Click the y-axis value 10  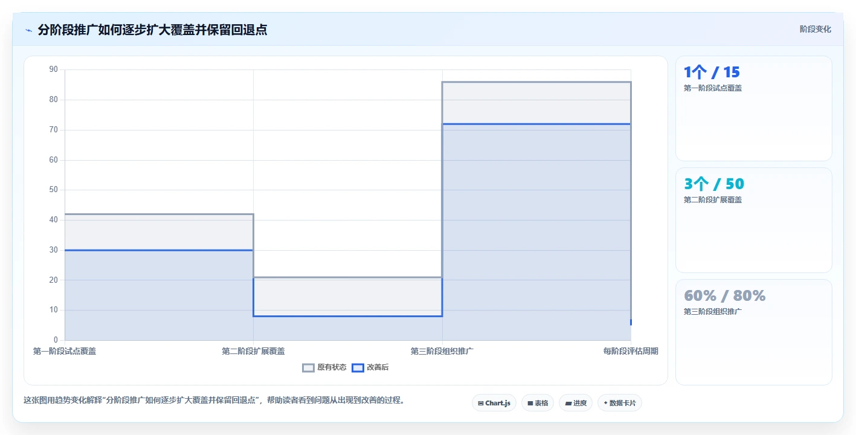point(53,310)
